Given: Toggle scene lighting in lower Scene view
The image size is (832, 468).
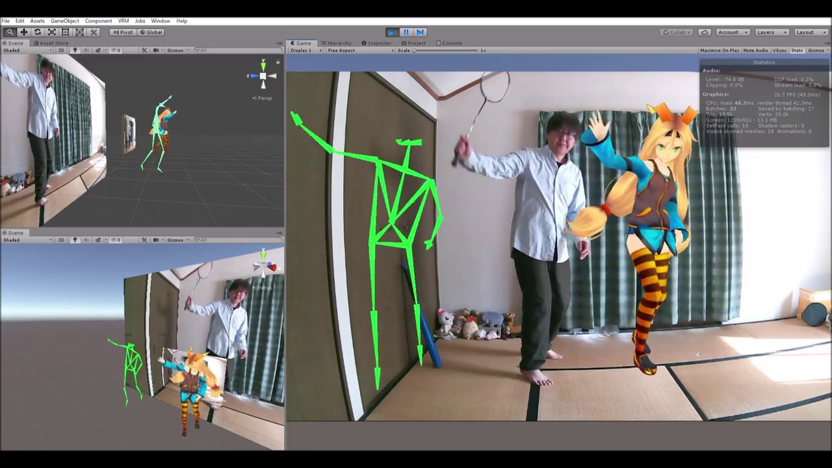Looking at the screenshot, I should point(75,240).
